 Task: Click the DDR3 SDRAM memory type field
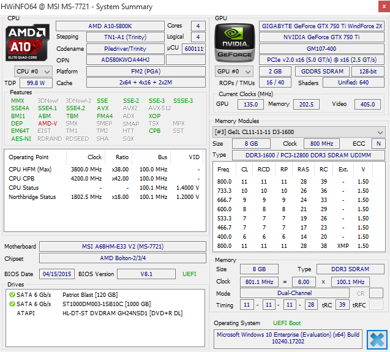coord(350,269)
